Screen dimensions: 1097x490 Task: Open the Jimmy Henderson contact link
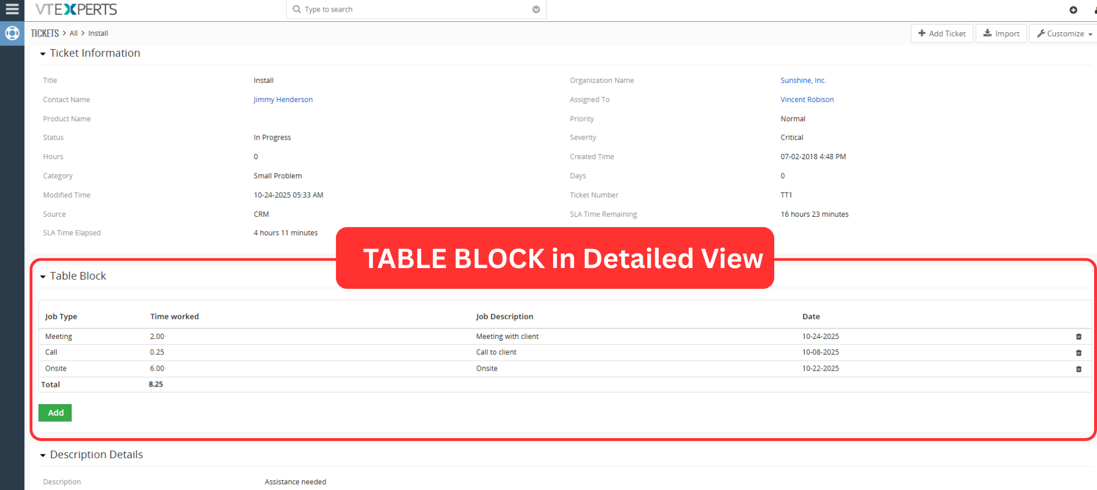pos(283,100)
